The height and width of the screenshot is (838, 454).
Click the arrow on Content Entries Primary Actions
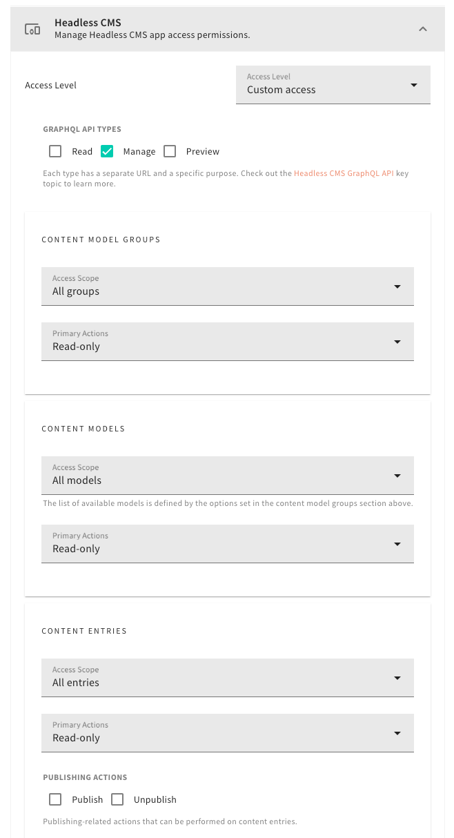(x=397, y=732)
